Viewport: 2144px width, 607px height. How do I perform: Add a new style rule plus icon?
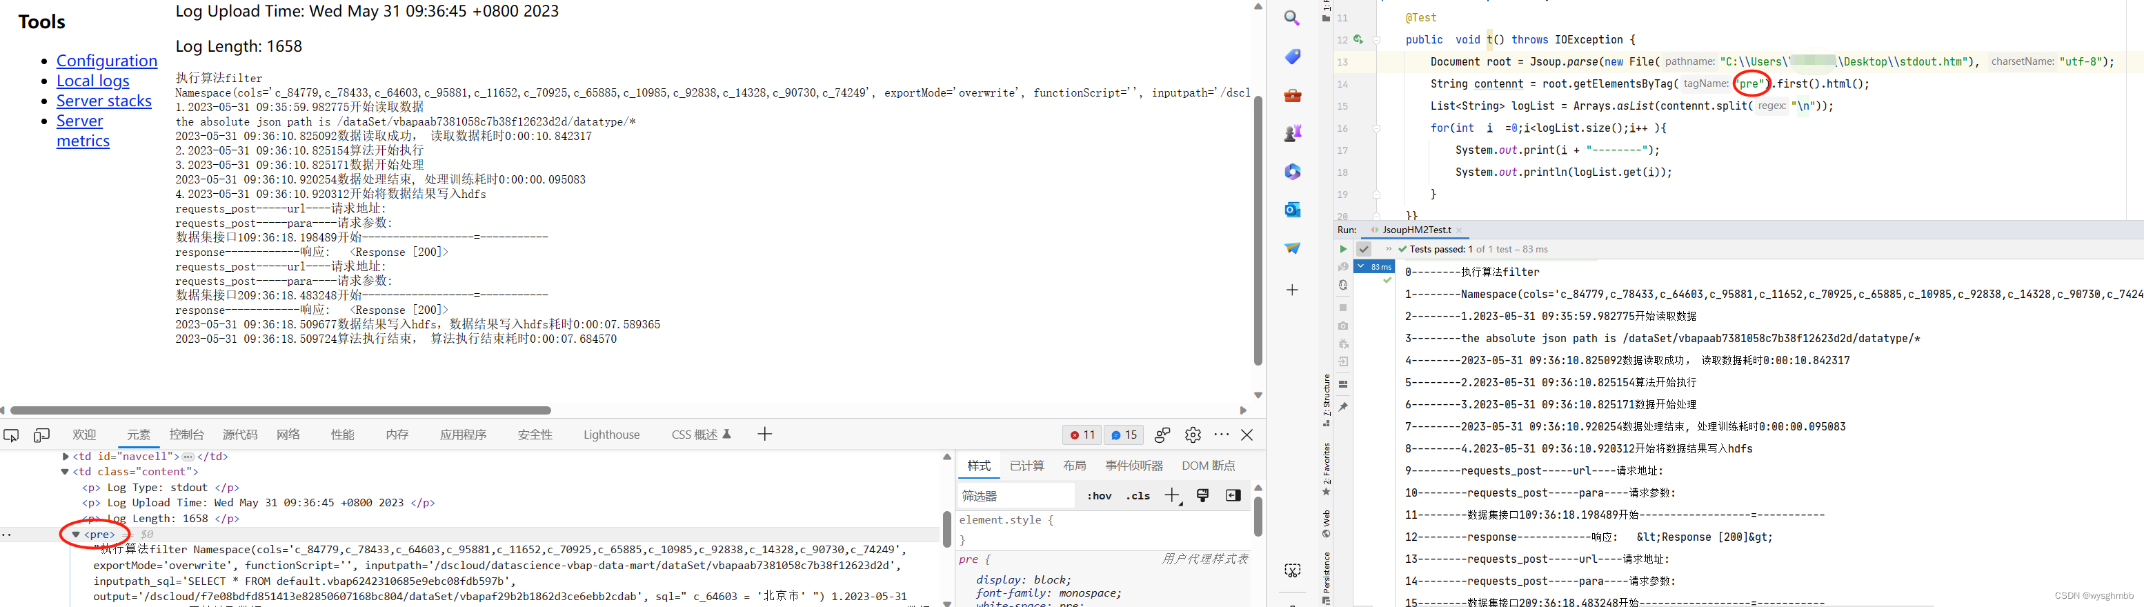pyautogui.click(x=1173, y=496)
